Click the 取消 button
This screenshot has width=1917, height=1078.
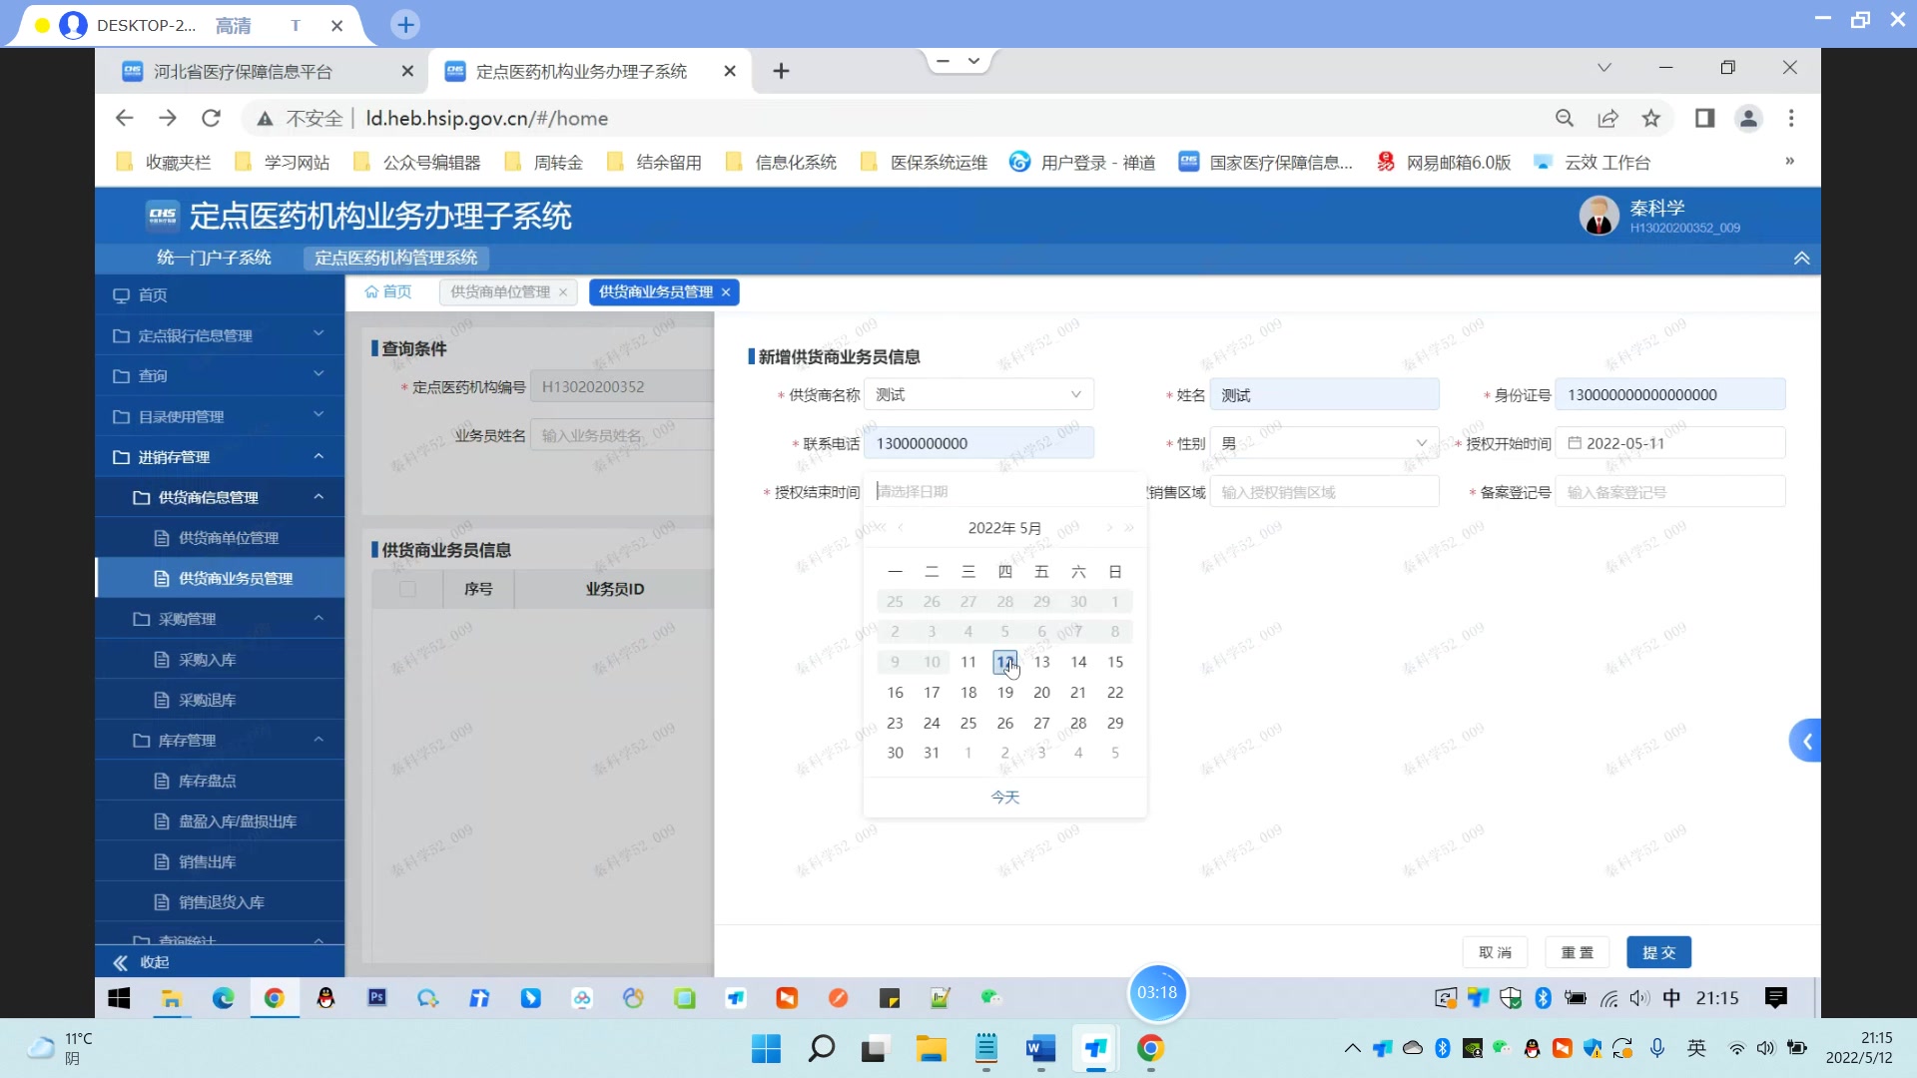[x=1495, y=953]
